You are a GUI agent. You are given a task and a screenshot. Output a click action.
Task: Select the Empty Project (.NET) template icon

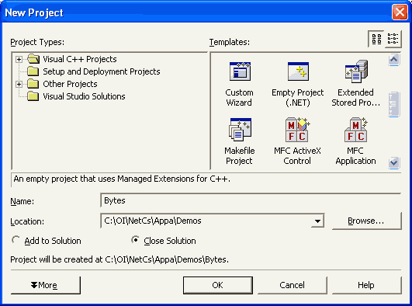298,71
